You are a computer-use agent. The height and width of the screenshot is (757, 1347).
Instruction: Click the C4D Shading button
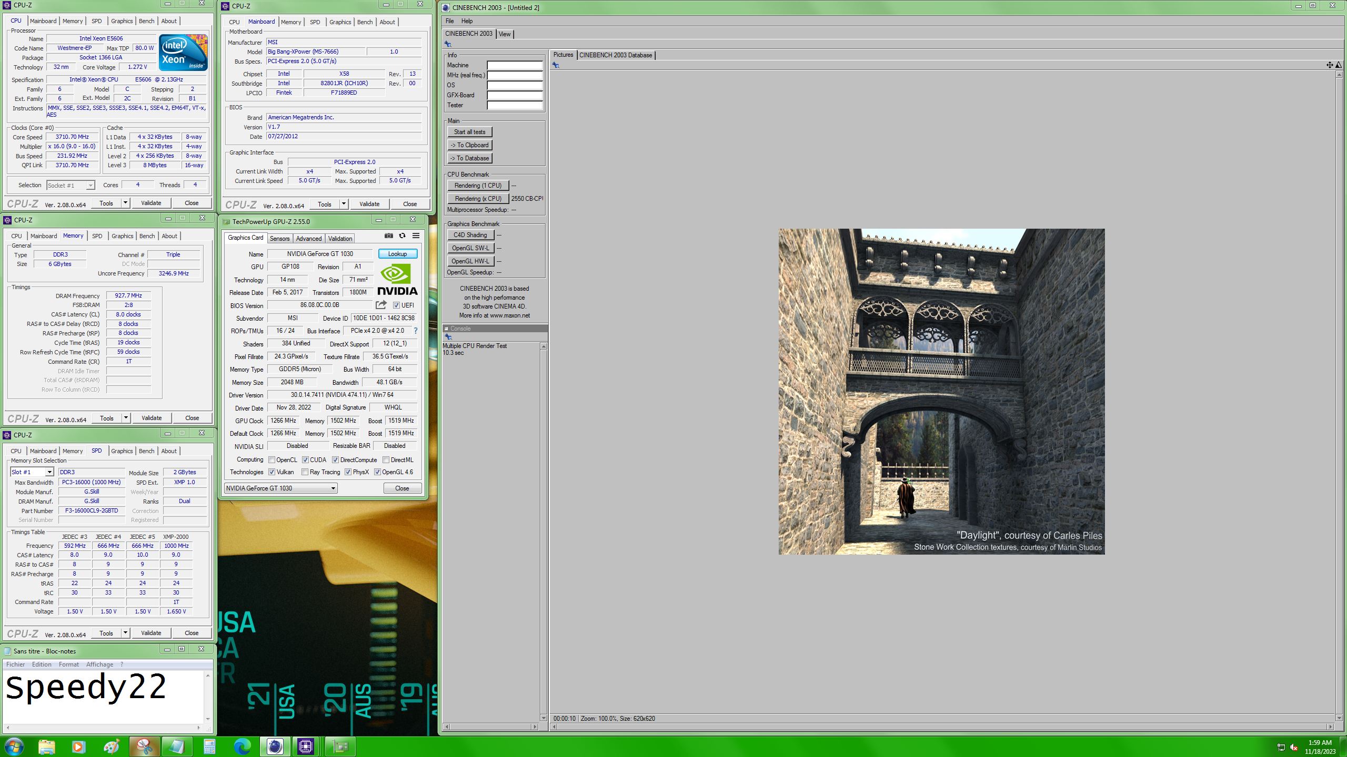(x=470, y=235)
